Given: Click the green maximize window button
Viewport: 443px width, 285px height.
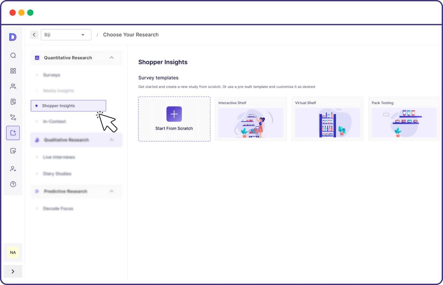Looking at the screenshot, I should point(30,12).
